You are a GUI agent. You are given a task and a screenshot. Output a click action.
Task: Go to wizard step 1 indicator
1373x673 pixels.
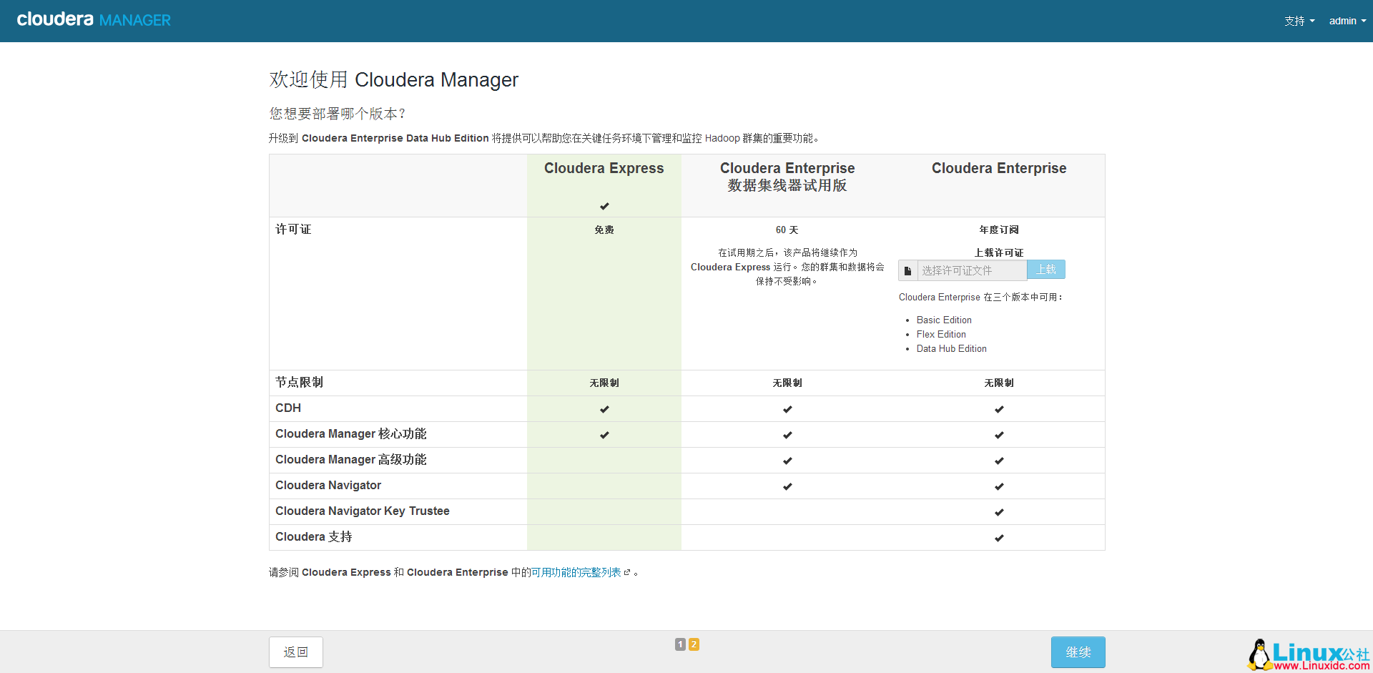click(680, 644)
